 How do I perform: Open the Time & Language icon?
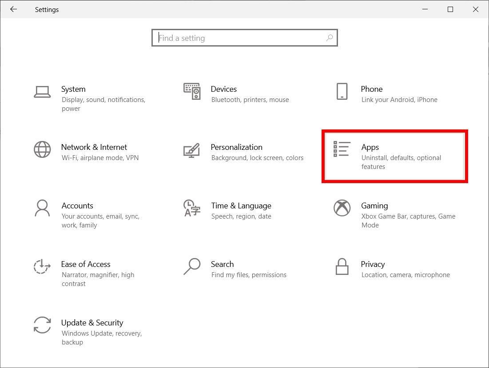coord(192,208)
